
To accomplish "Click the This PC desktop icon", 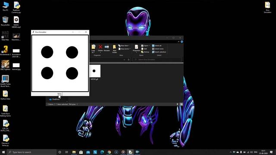I will click(5, 6).
